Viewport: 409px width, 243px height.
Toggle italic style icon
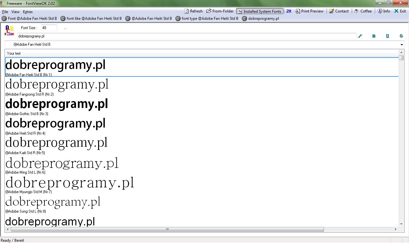(360, 36)
